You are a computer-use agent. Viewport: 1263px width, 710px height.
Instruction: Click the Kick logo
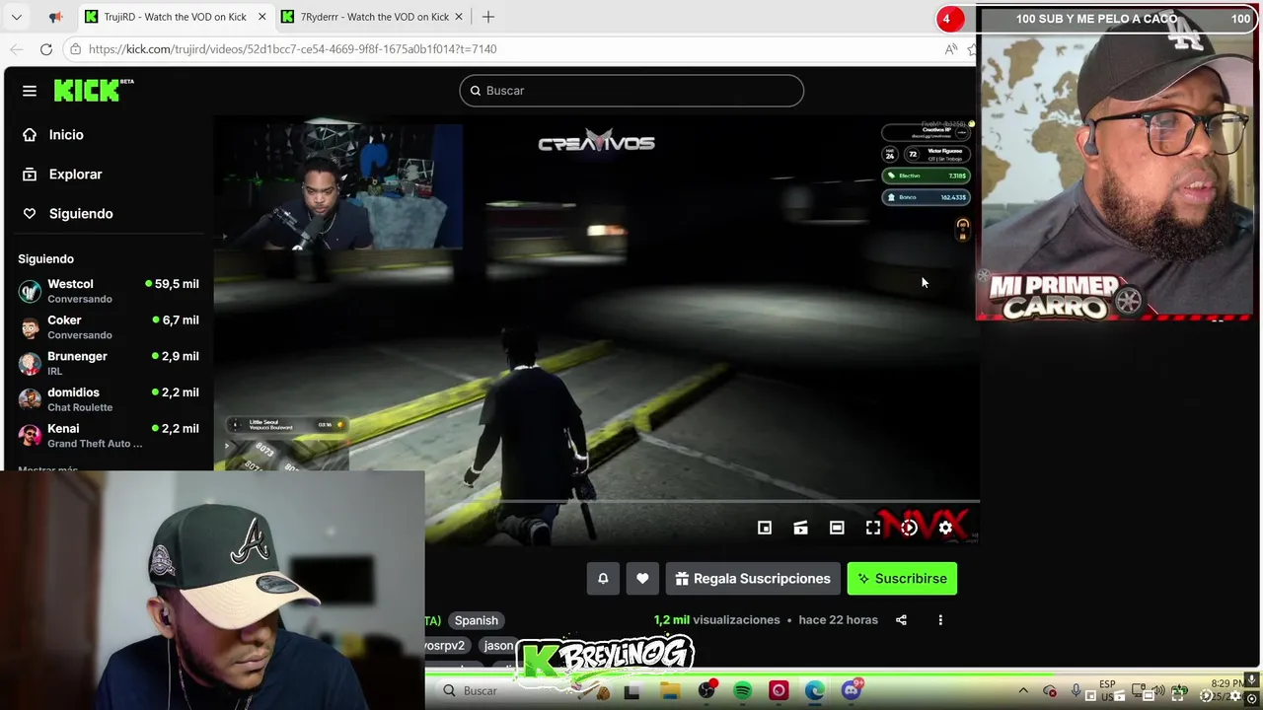[x=94, y=90]
